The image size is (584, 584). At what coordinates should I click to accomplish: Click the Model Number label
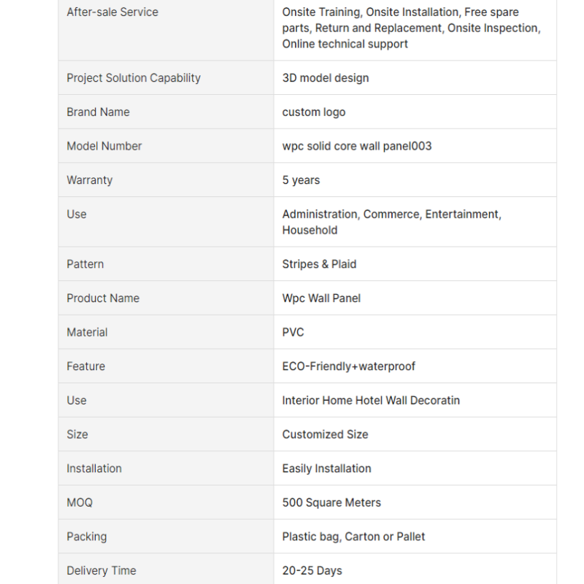[104, 146]
